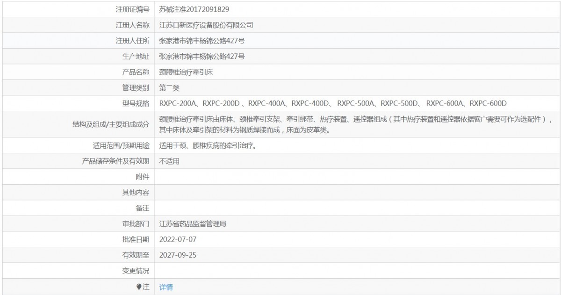Select management class value 第二类

point(169,87)
